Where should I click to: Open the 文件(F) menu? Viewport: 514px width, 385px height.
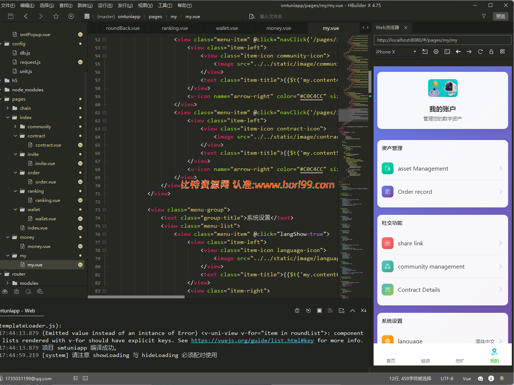8,5
